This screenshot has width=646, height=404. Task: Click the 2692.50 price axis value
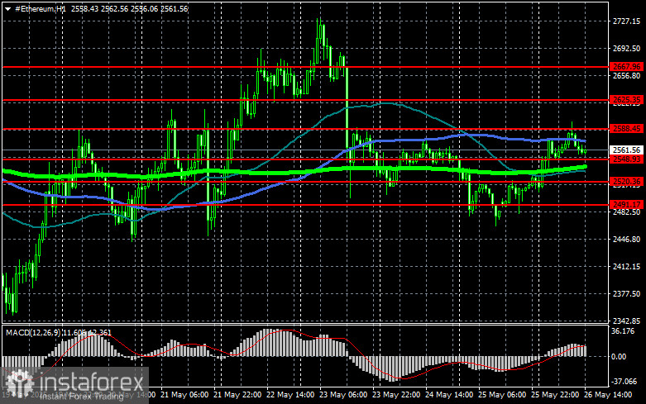[626, 49]
